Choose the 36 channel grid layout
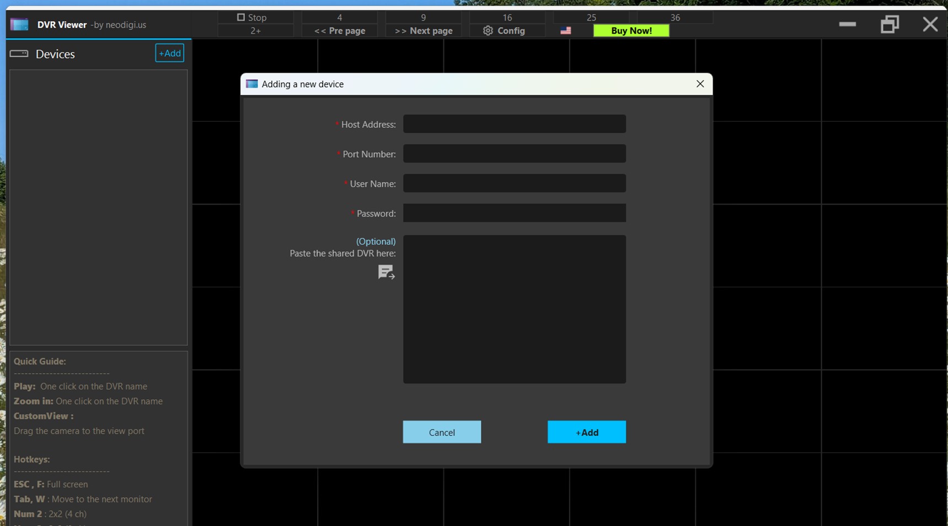This screenshot has height=526, width=948. [x=675, y=18]
